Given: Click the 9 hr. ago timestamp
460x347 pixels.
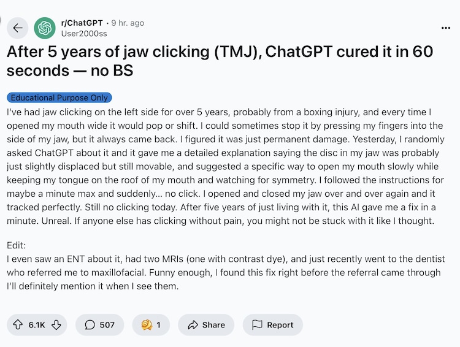Looking at the screenshot, I should 128,23.
